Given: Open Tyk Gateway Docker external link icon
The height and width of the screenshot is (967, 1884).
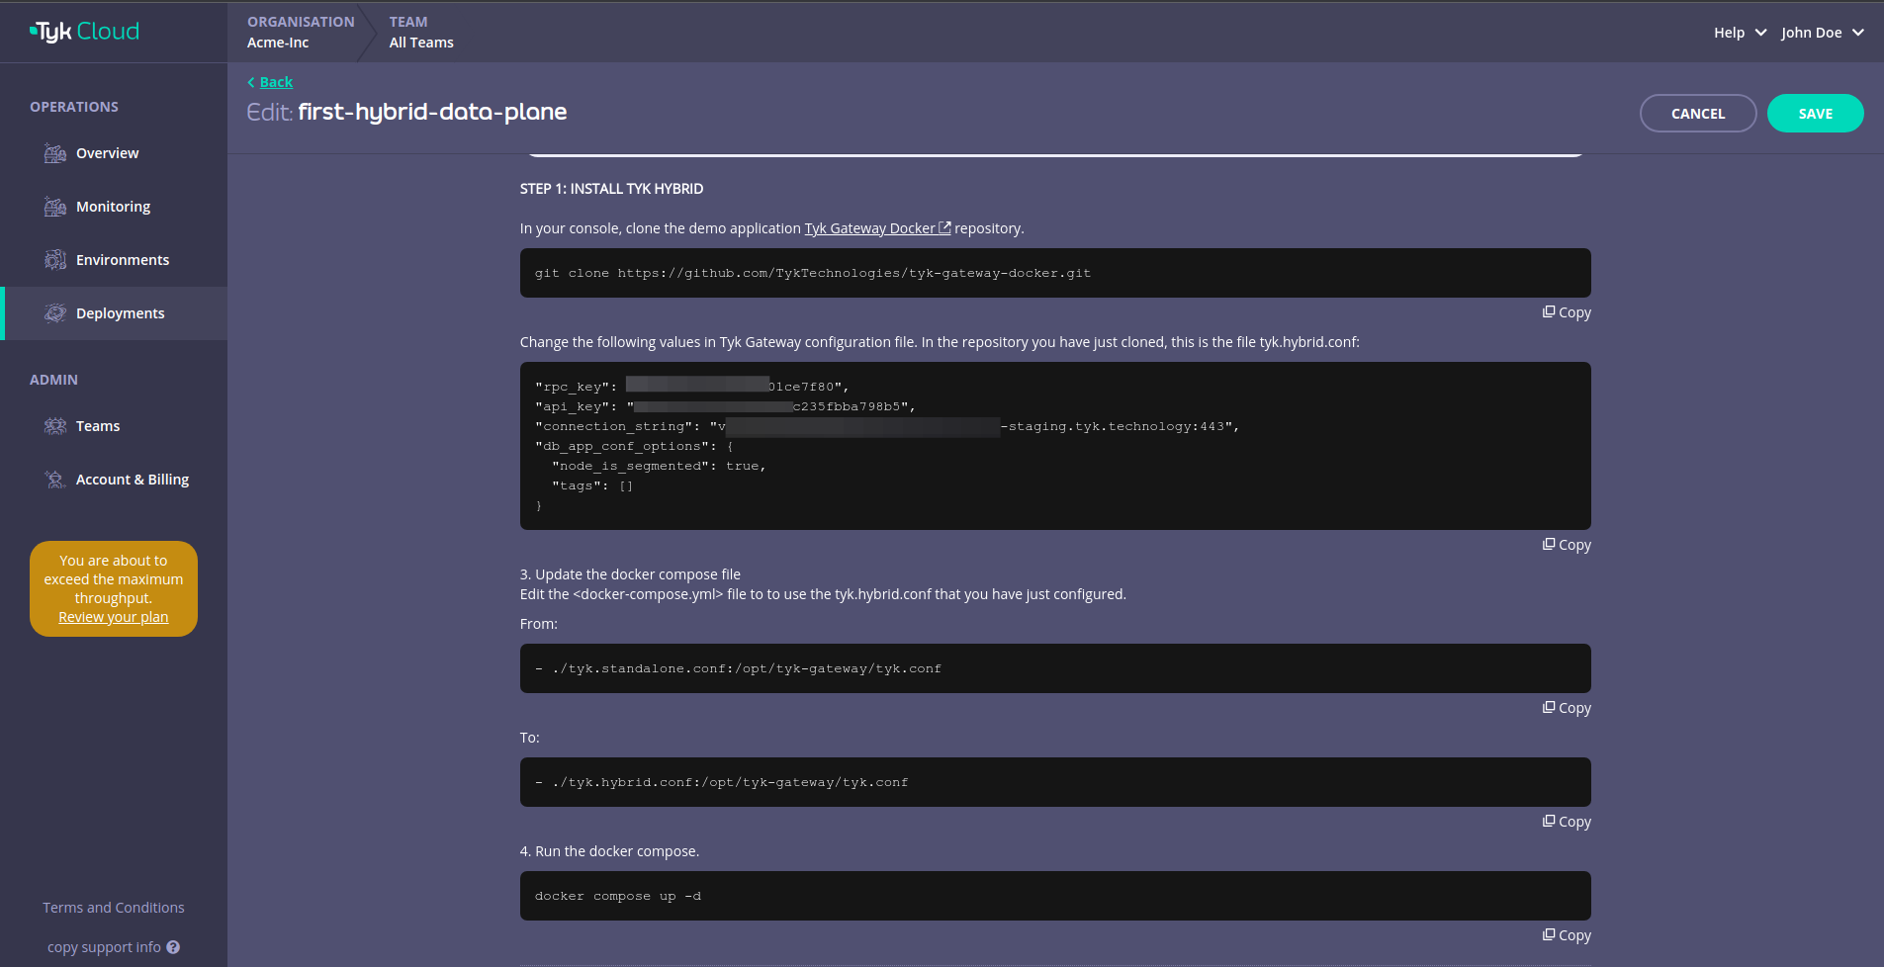Looking at the screenshot, I should coord(943,226).
